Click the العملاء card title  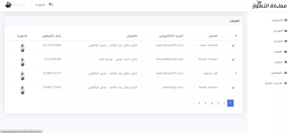click(234, 21)
